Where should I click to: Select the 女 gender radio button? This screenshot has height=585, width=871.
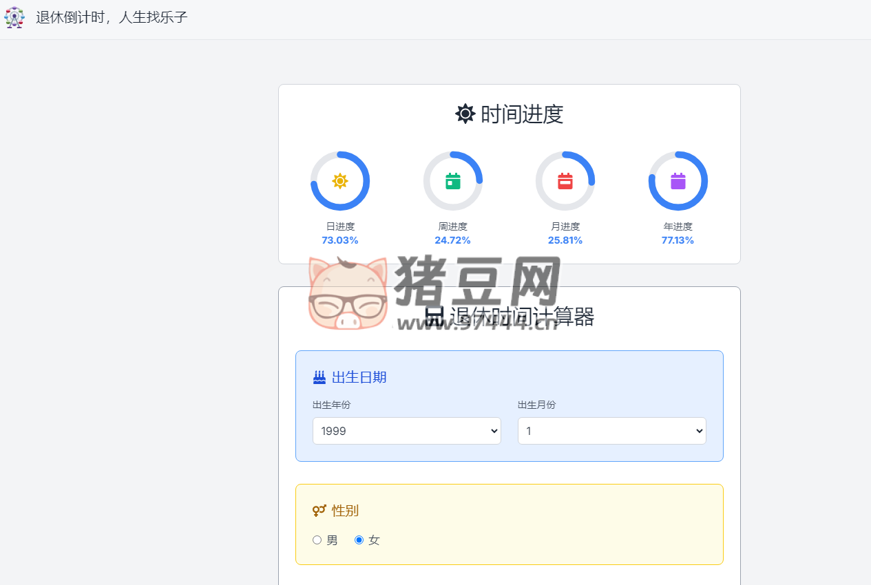point(358,540)
